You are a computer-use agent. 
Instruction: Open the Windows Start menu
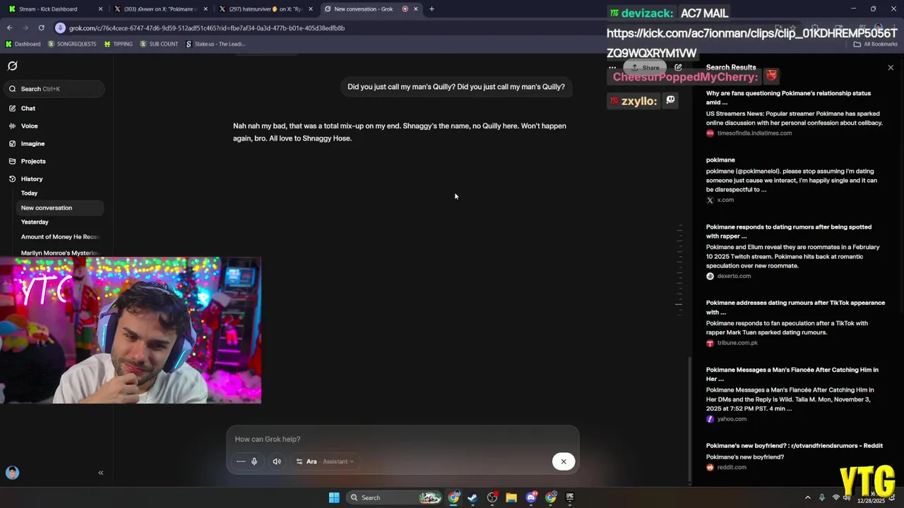point(334,497)
